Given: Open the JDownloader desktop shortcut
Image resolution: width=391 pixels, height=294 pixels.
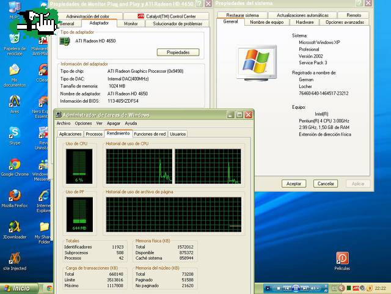Looking at the screenshot, I should pyautogui.click(x=15, y=230).
